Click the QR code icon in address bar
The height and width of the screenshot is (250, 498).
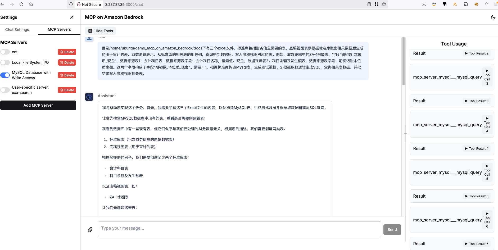tap(377, 4)
